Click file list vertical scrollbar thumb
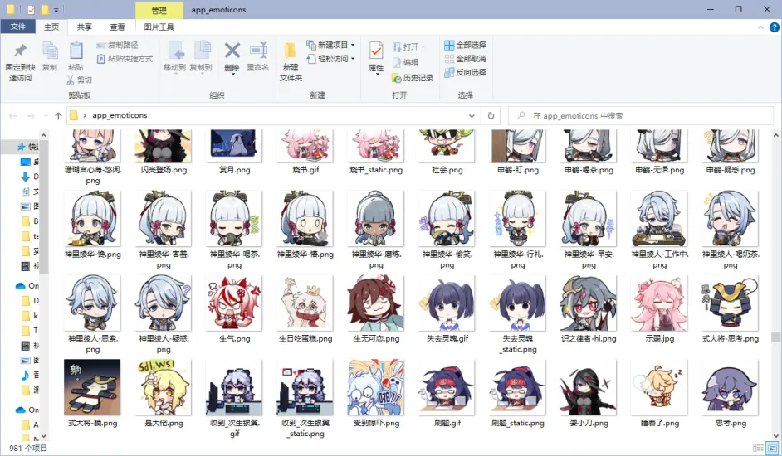The width and height of the screenshot is (782, 456). pos(775,337)
